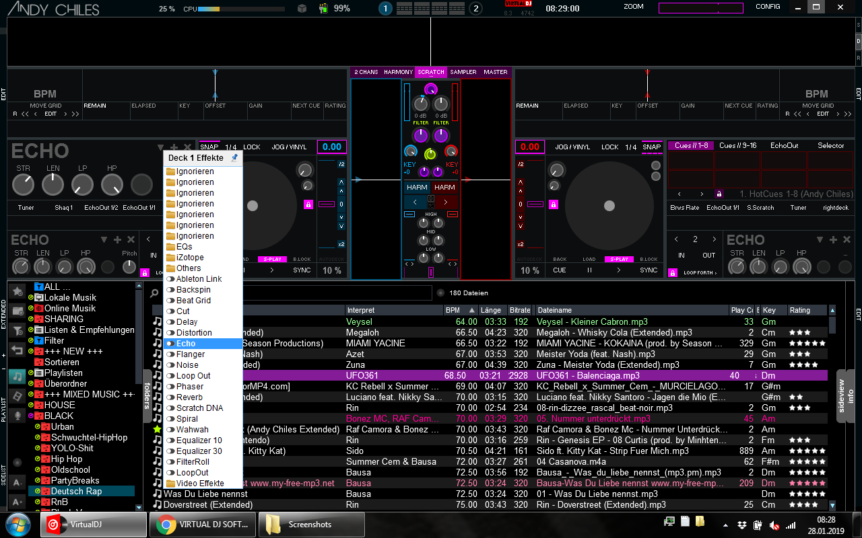862x538 pixels.
Task: Close the top-left ECHO effect panel
Action: tap(187, 148)
